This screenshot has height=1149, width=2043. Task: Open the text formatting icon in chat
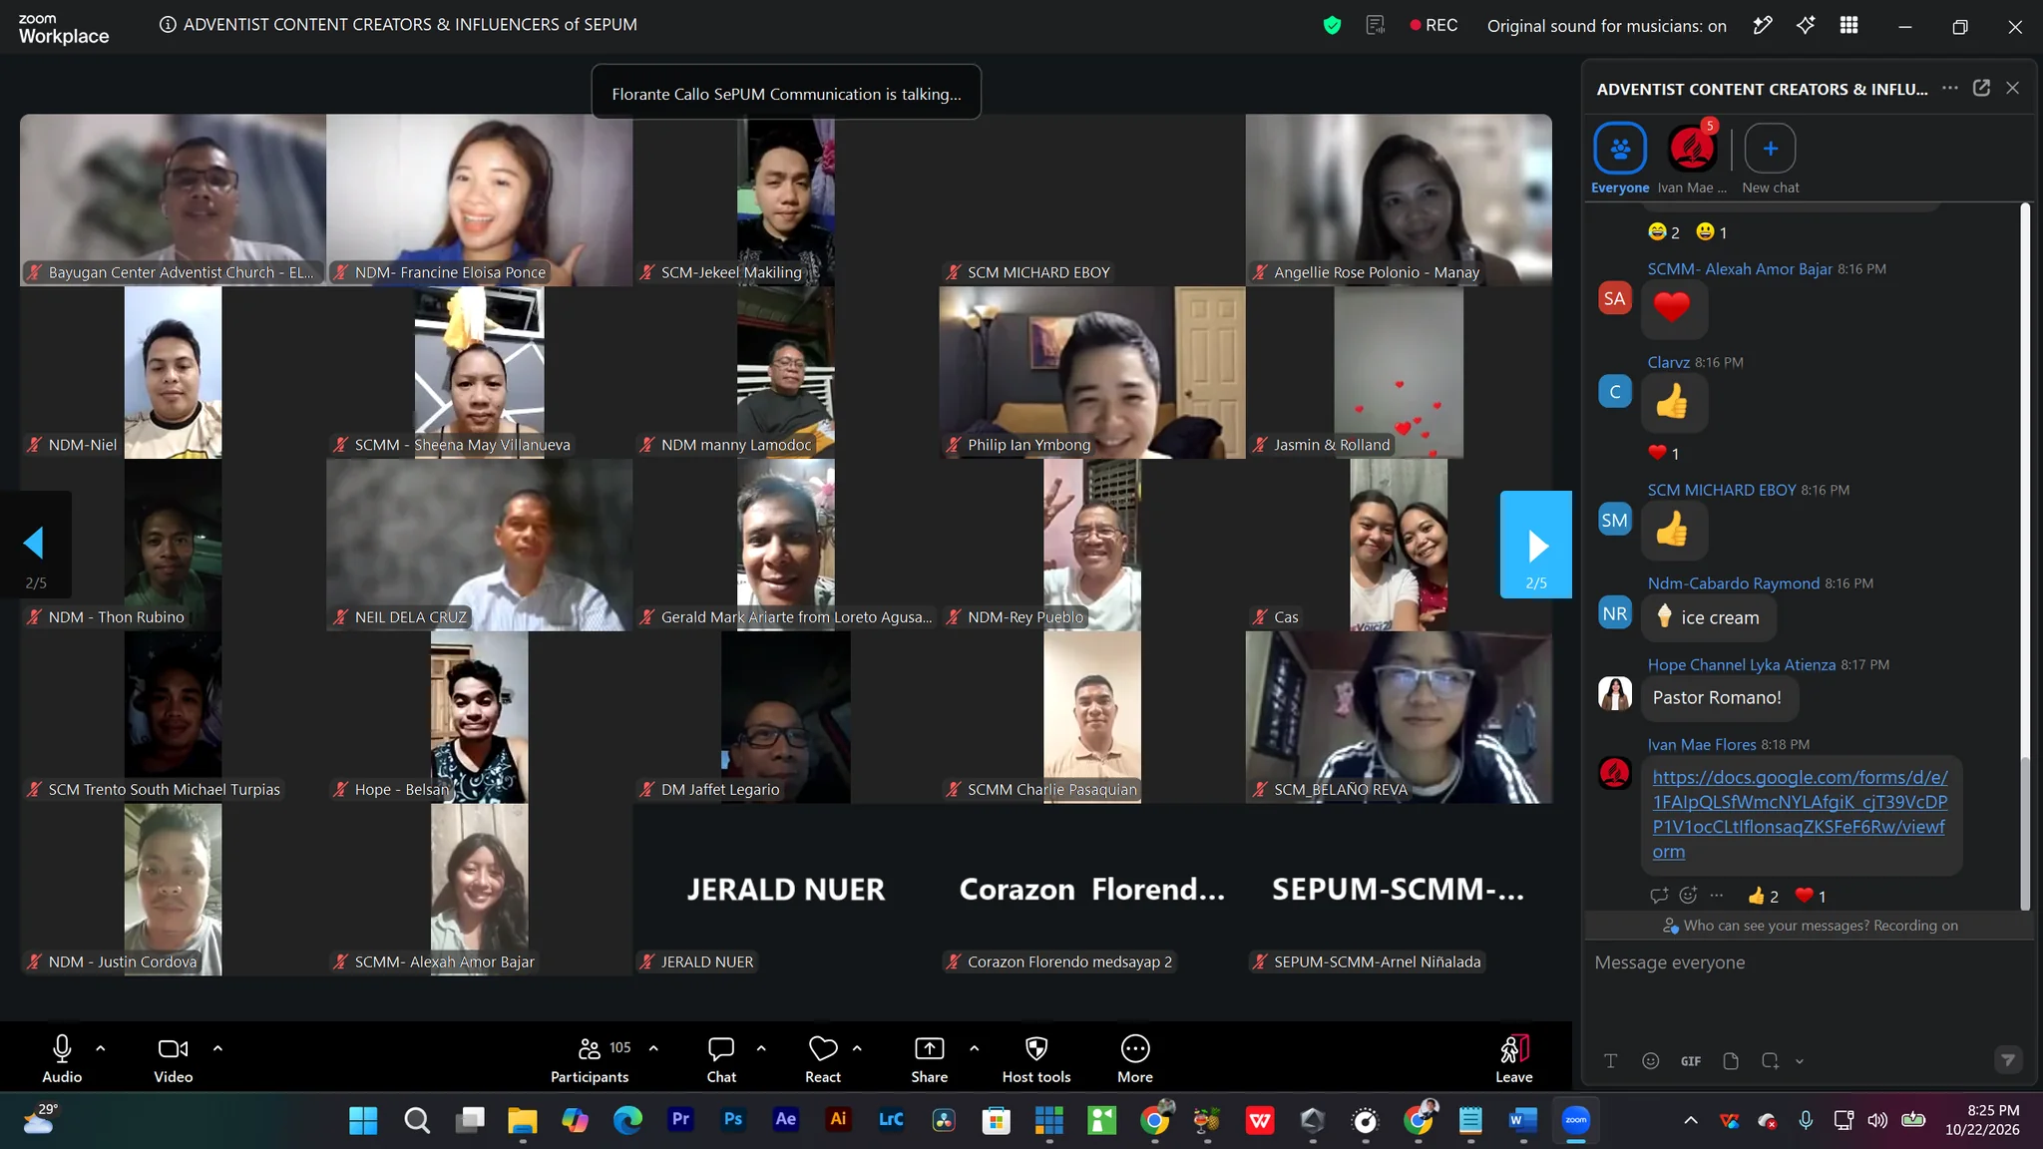click(x=1610, y=1061)
